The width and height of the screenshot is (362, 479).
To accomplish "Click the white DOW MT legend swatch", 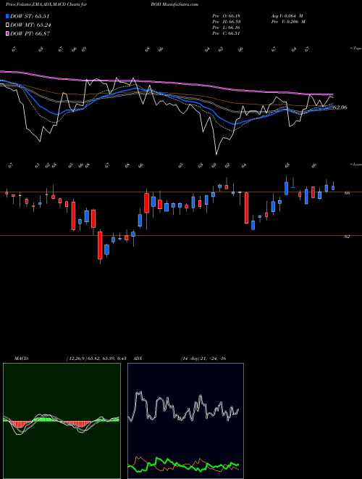I will (x=7, y=25).
